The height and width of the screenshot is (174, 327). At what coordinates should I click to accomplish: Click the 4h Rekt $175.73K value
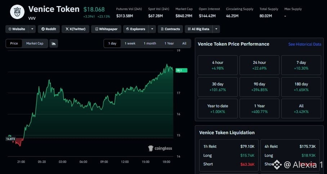point(308,146)
